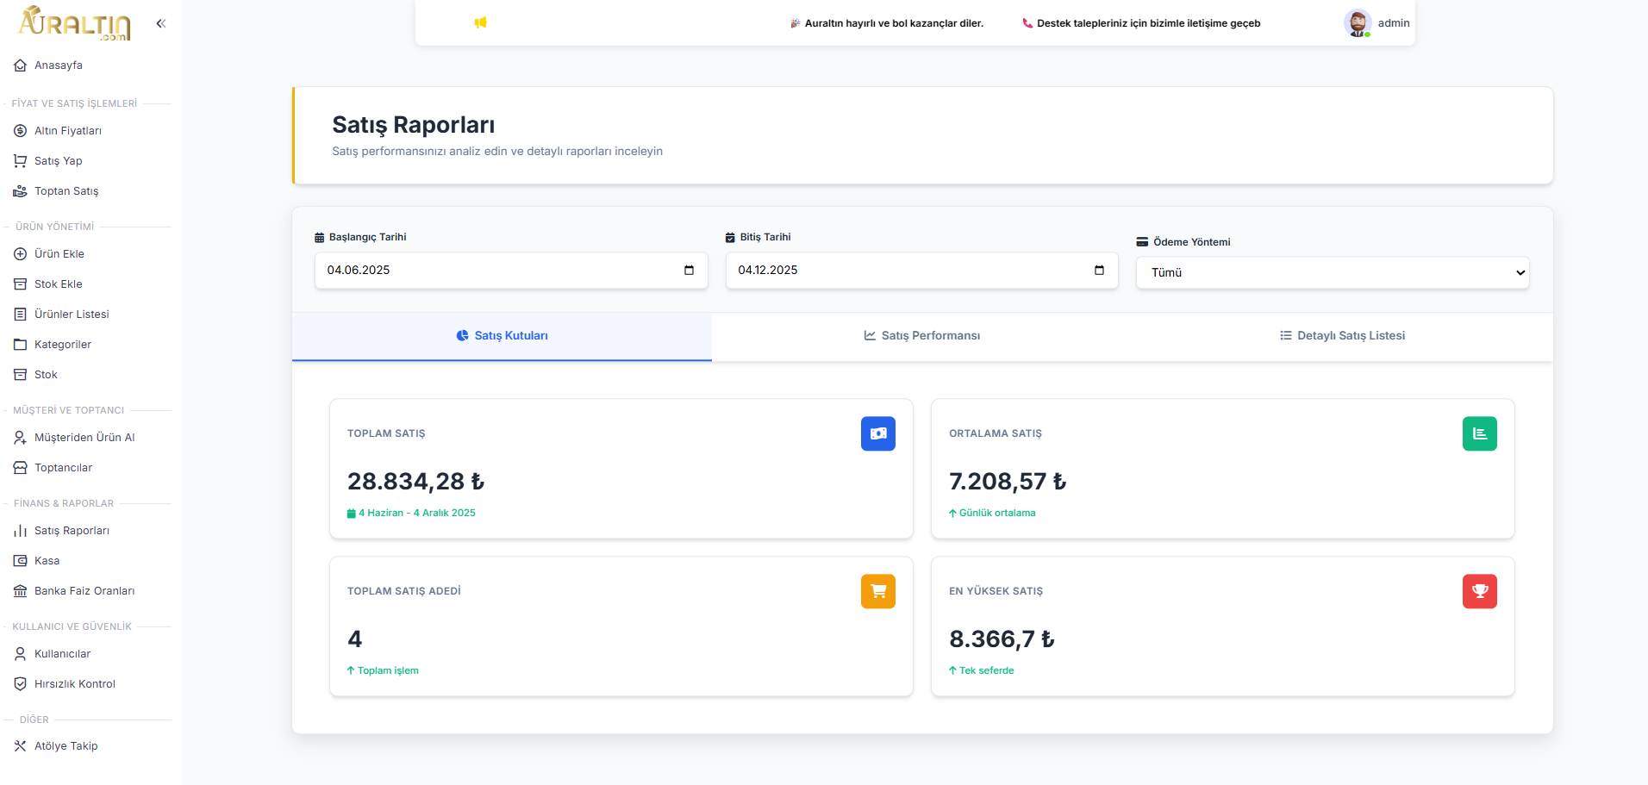The width and height of the screenshot is (1648, 785).
Task: Open Müşteriden Ürün Al page
Action: click(x=84, y=438)
